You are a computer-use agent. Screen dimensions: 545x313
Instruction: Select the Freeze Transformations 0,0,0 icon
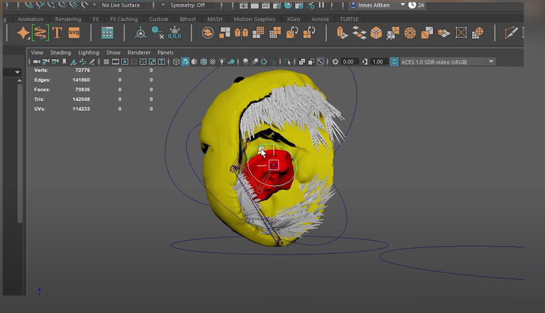(x=174, y=33)
